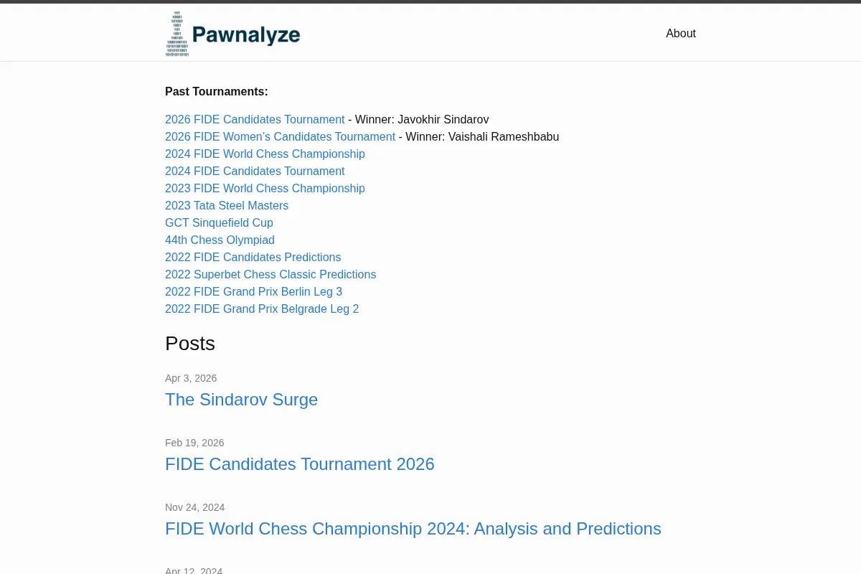The width and height of the screenshot is (861, 574).
Task: Read World Chess Championship 2024 Analysis post
Action: tap(413, 529)
